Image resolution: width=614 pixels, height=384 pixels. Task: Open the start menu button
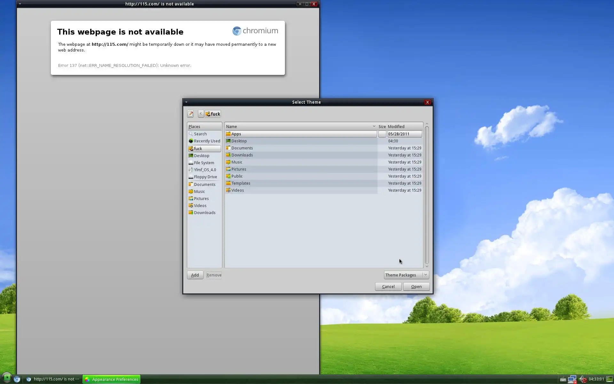click(7, 378)
